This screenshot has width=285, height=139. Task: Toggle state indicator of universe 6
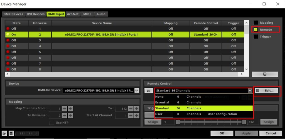pos(8,58)
